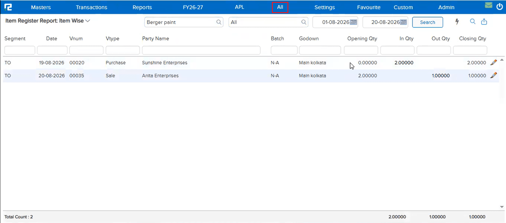Click the Opening Qty column header

[362, 39]
